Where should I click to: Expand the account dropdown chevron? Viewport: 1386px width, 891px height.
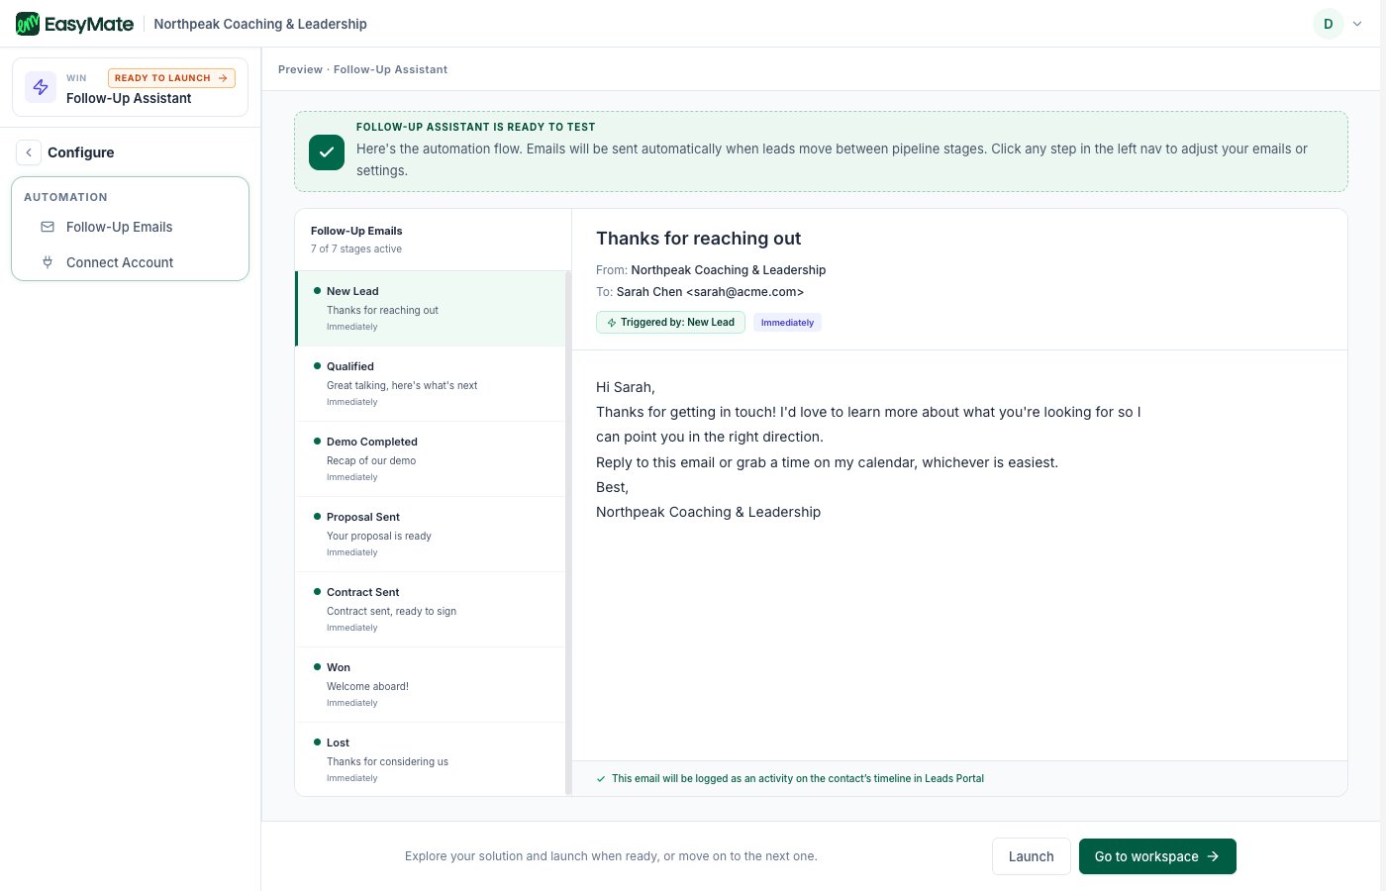coord(1357,24)
